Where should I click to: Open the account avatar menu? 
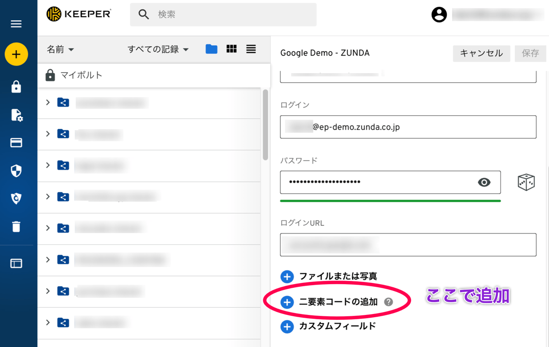click(438, 14)
